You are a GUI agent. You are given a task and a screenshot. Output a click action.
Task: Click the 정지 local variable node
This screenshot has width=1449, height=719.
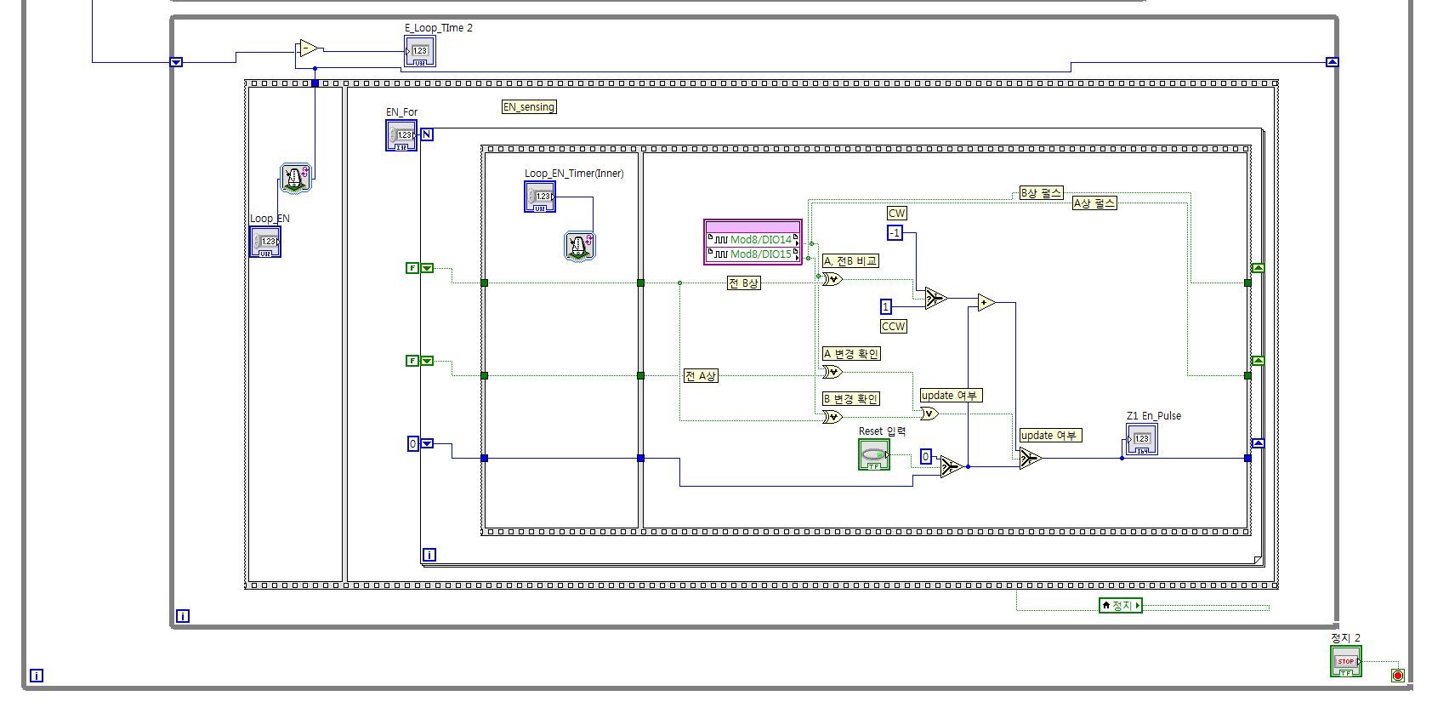click(1121, 605)
